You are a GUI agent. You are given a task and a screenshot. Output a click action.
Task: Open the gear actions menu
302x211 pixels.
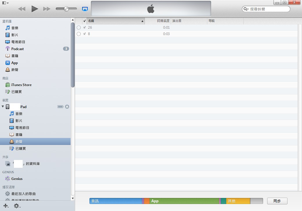coord(17,206)
